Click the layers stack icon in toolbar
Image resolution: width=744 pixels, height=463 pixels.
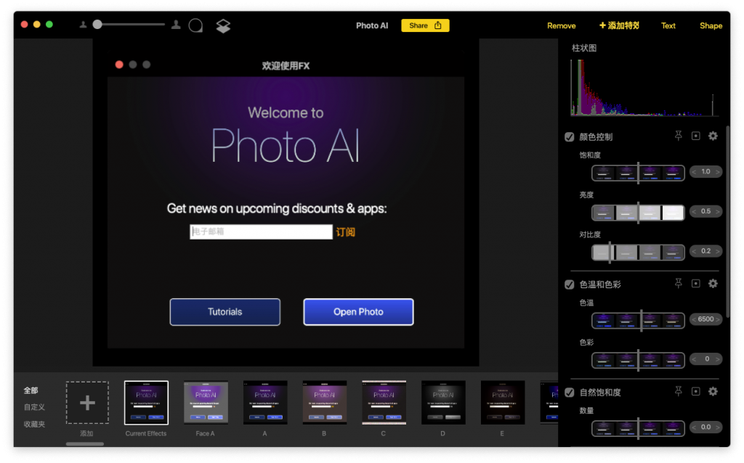click(223, 25)
